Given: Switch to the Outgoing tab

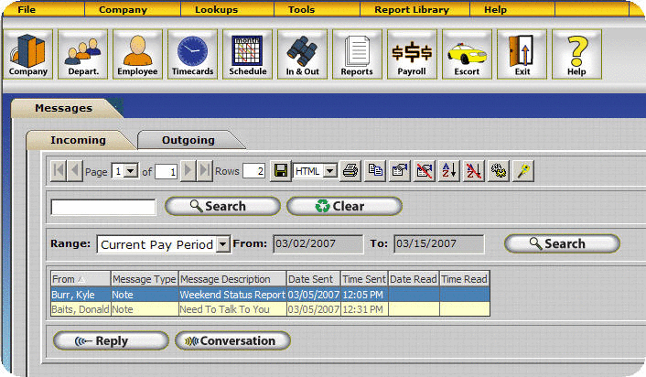Looking at the screenshot, I should 188,140.
